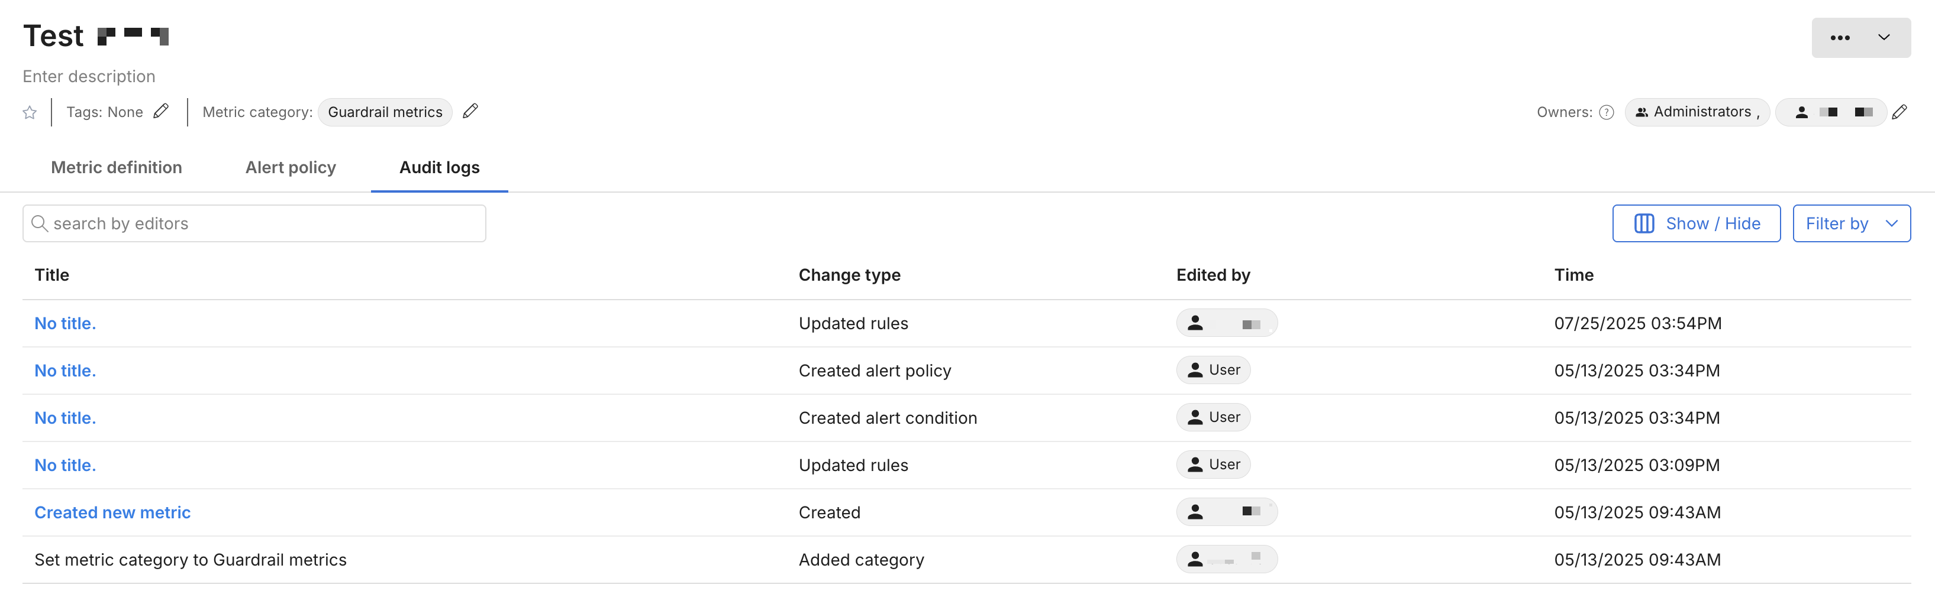The height and width of the screenshot is (604, 1935).
Task: Click the Show / Hide columns button
Action: [1696, 223]
